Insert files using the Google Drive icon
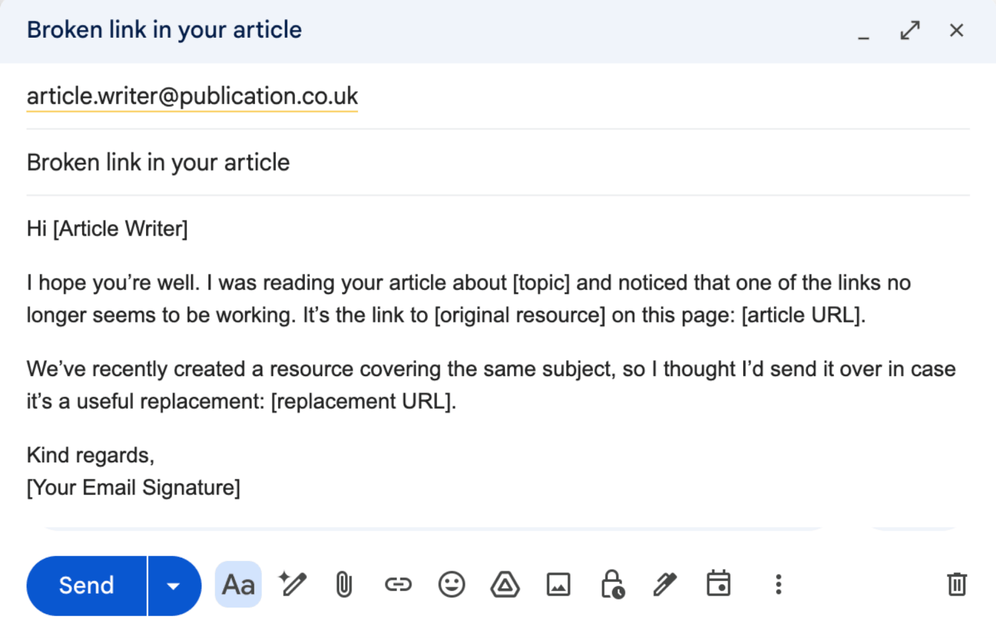 point(505,584)
